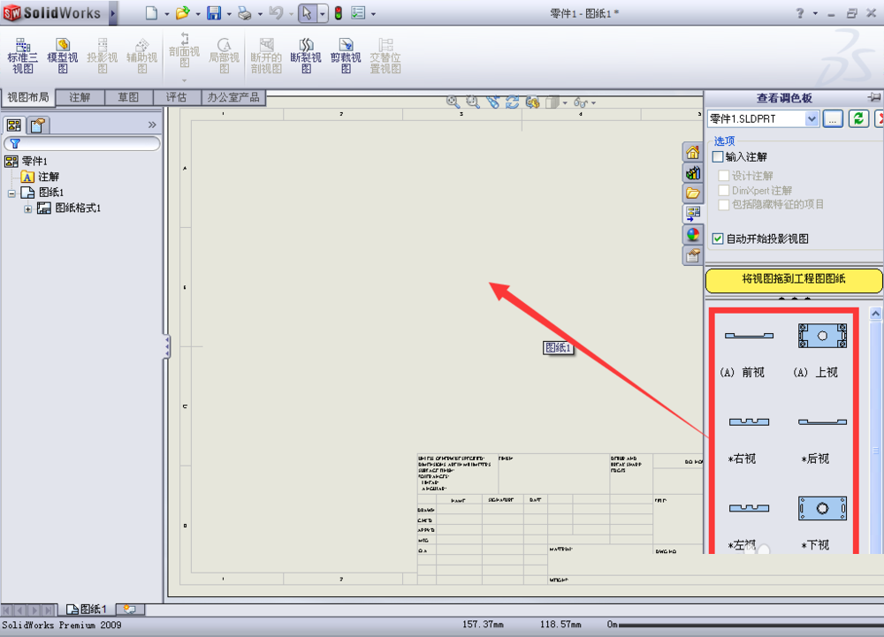Image resolution: width=884 pixels, height=637 pixels.
Task: Expand the Options dropdown arrow
Action: click(373, 14)
